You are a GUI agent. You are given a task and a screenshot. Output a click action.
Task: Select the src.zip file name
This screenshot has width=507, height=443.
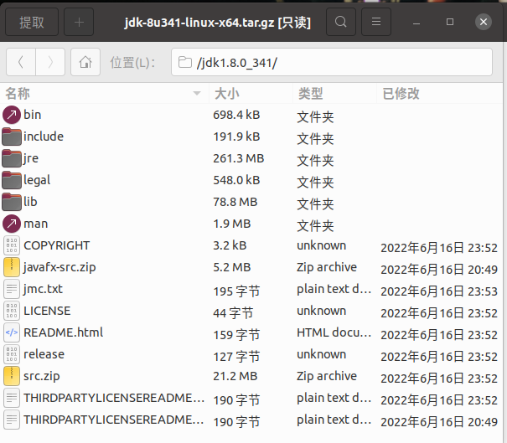click(x=42, y=377)
